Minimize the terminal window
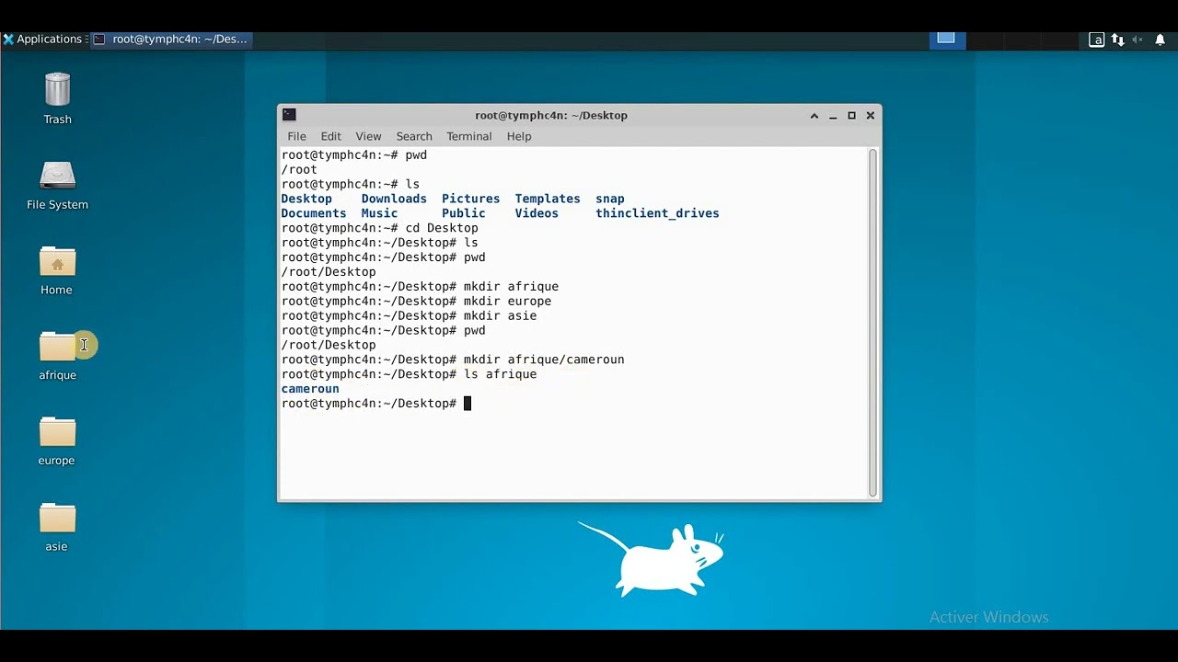Screen dimensions: 1178x662 [833, 116]
